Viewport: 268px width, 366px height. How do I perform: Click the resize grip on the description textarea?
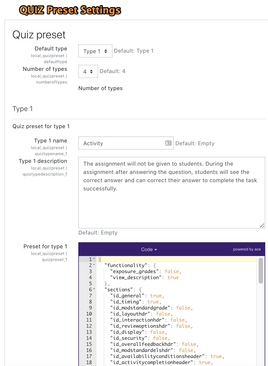[262, 226]
